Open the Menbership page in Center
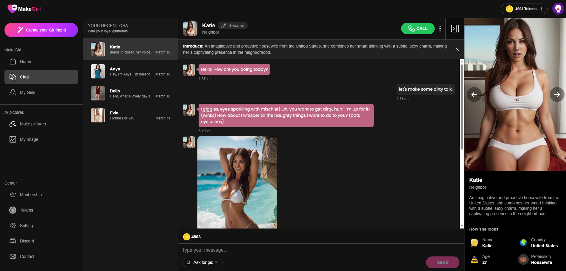The height and width of the screenshot is (271, 566). click(x=31, y=195)
